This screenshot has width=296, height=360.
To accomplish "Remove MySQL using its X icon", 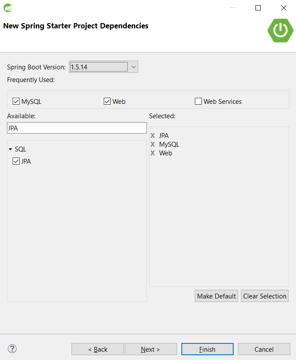I will coord(153,144).
